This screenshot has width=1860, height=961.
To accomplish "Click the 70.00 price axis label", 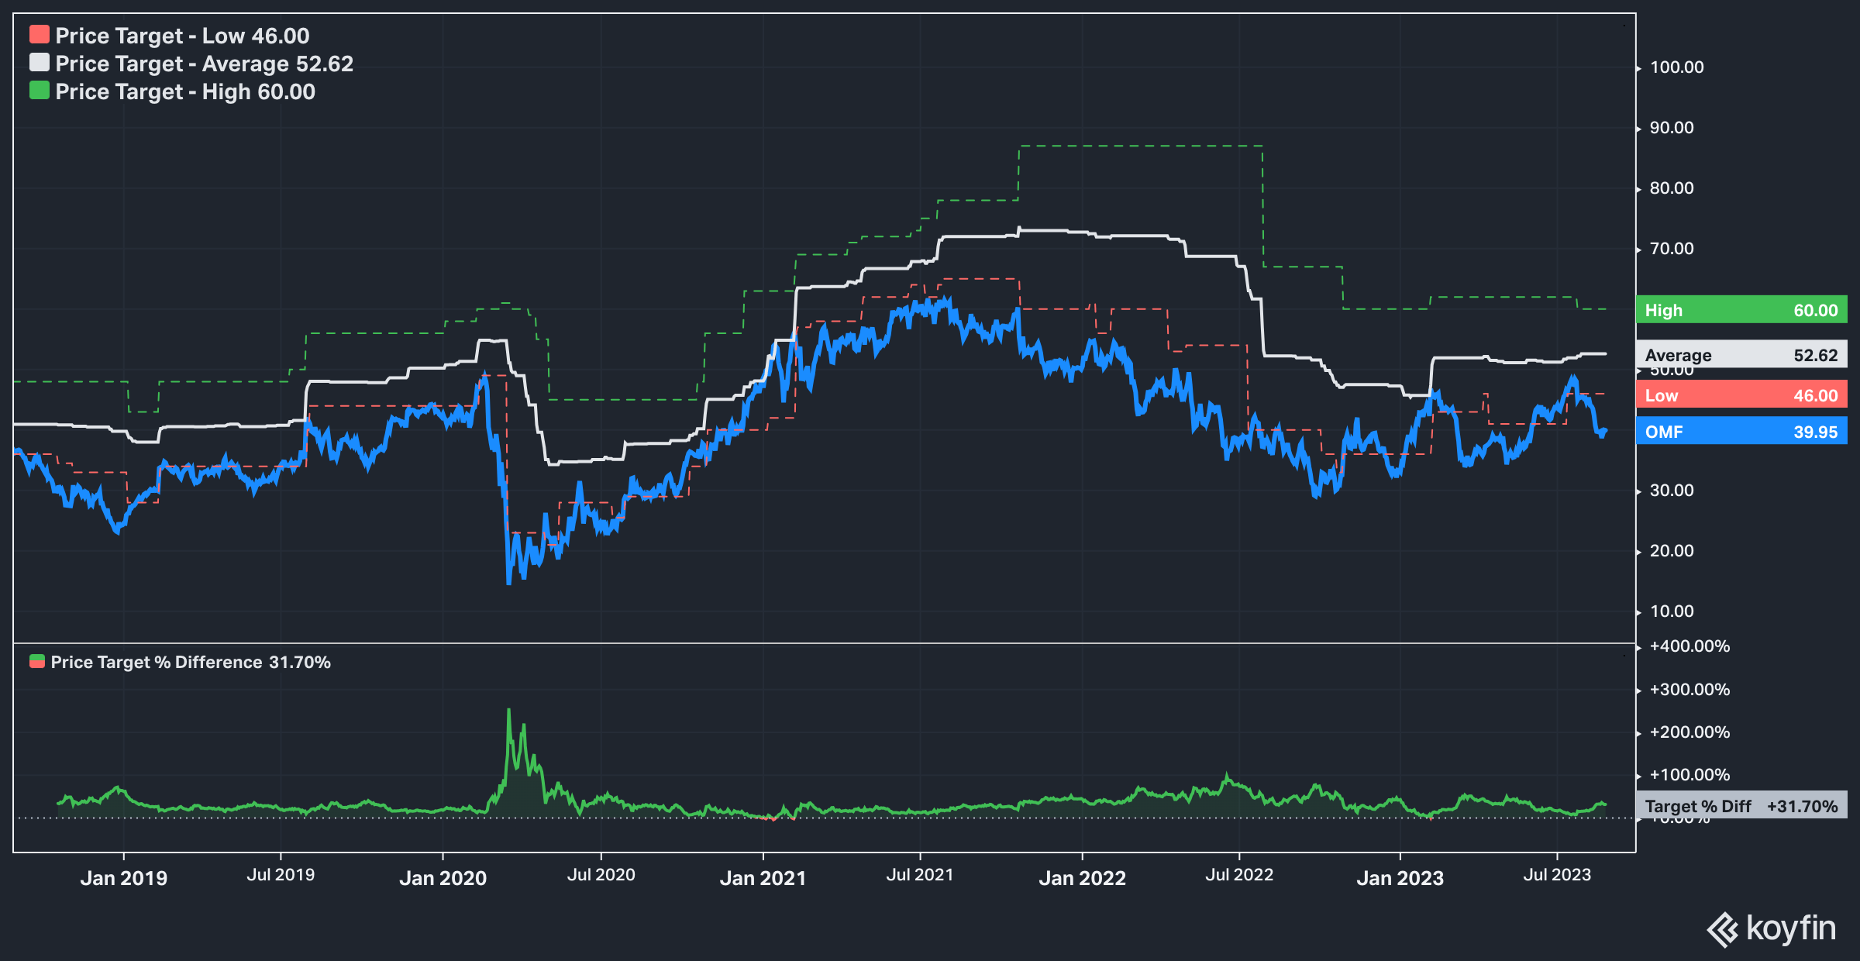I will (1672, 249).
